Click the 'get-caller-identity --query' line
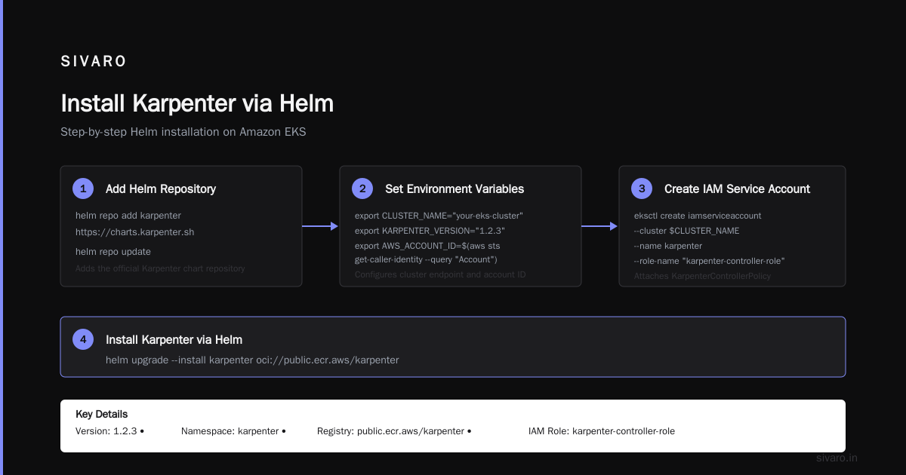Viewport: 906px width, 475px height. [x=426, y=259]
